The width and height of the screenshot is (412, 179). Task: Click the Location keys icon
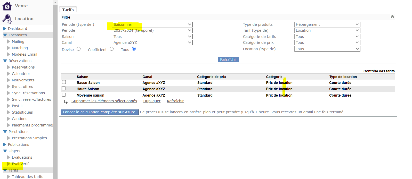7,19
